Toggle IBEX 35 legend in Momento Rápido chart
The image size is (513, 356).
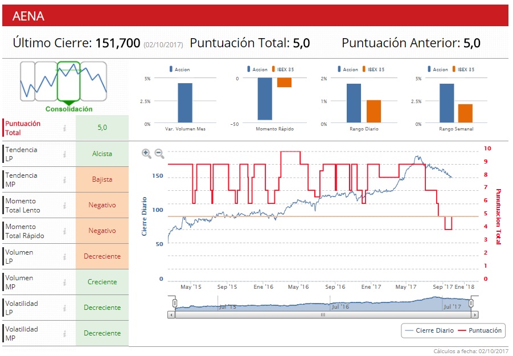(x=282, y=69)
